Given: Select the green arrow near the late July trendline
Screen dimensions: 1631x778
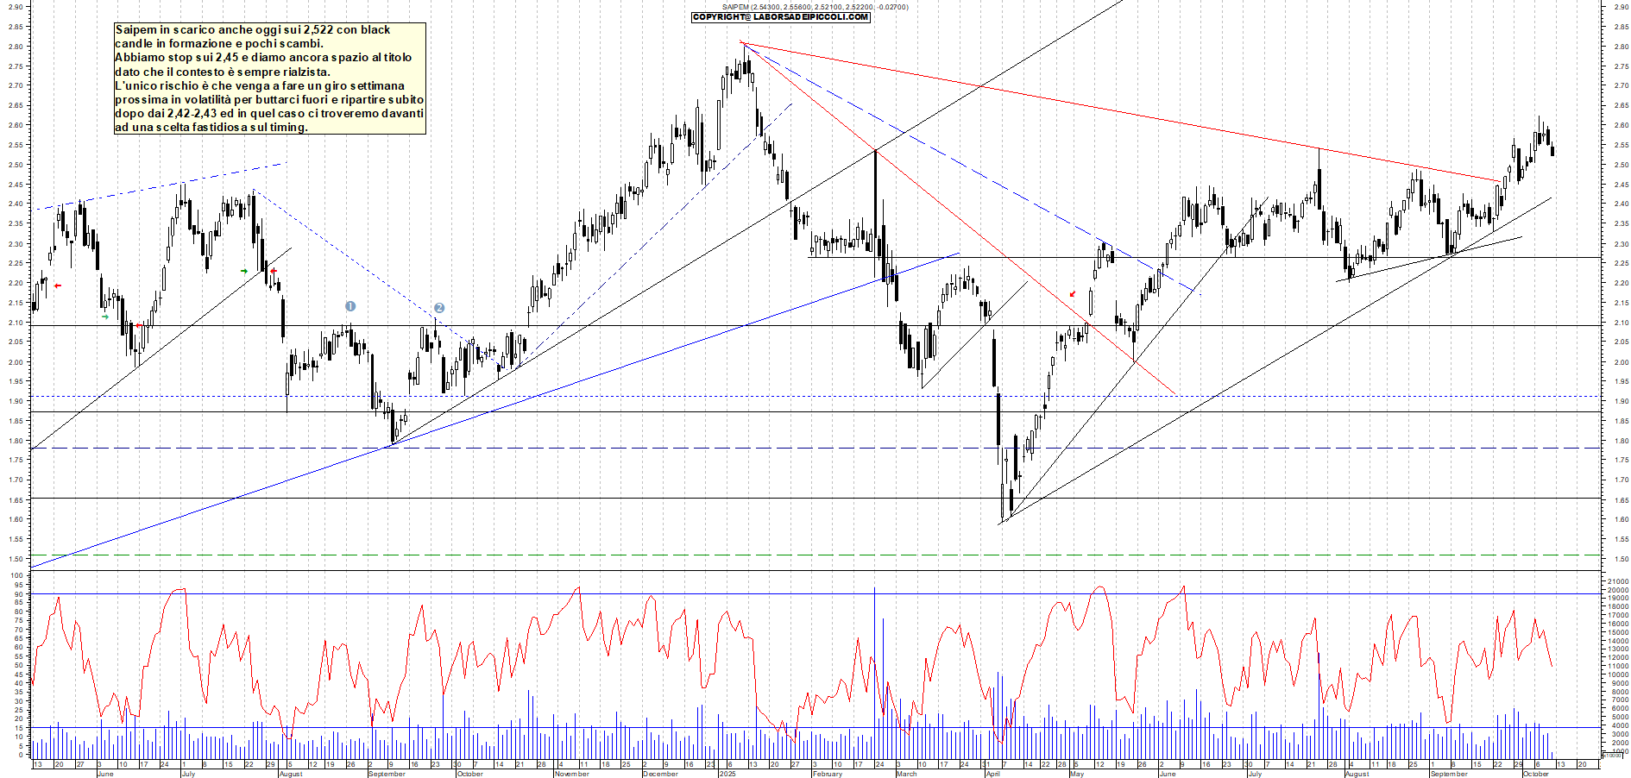Looking at the screenshot, I should (x=244, y=271).
